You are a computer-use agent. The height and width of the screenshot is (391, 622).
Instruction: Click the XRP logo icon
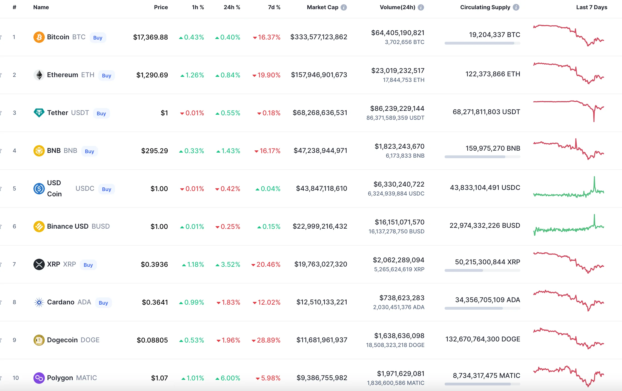[x=39, y=264]
